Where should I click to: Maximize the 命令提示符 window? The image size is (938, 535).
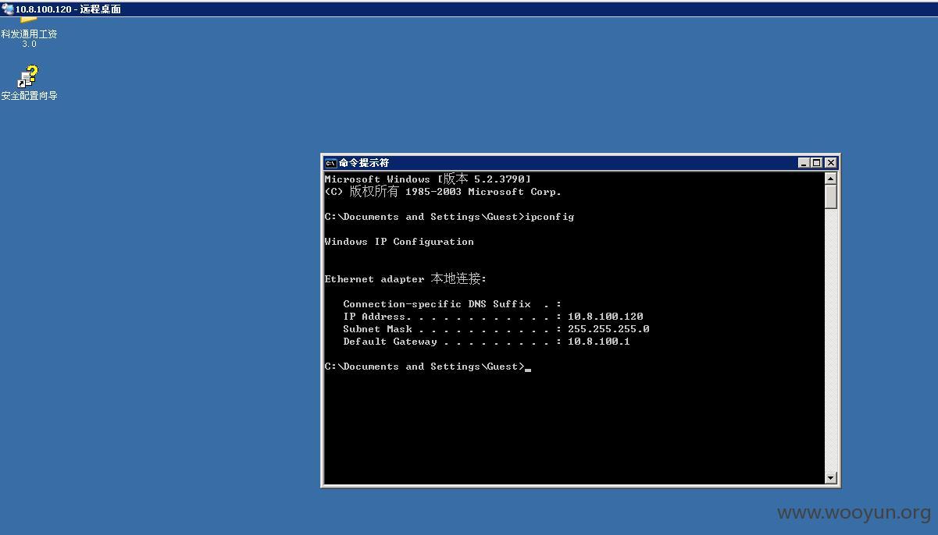click(816, 163)
